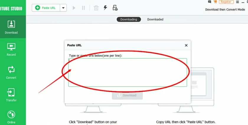Click inside the URL text area

pyautogui.click(x=128, y=73)
